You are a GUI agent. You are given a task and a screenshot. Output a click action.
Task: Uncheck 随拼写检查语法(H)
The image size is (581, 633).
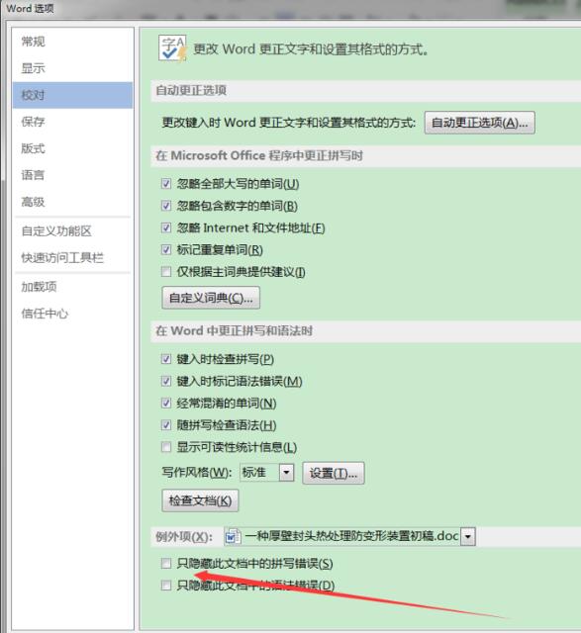pyautogui.click(x=166, y=425)
